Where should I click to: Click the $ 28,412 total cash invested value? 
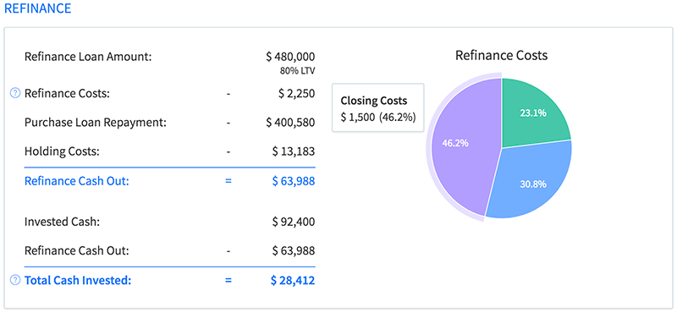(293, 280)
